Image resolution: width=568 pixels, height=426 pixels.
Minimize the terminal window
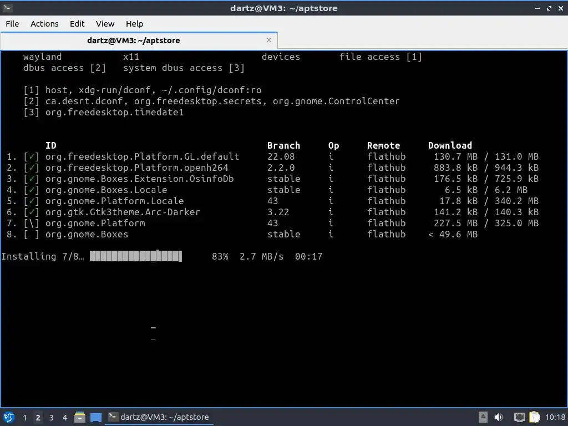pyautogui.click(x=537, y=8)
